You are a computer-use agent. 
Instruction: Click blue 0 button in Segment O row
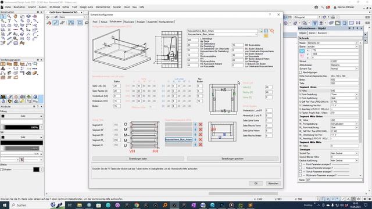coord(195,124)
